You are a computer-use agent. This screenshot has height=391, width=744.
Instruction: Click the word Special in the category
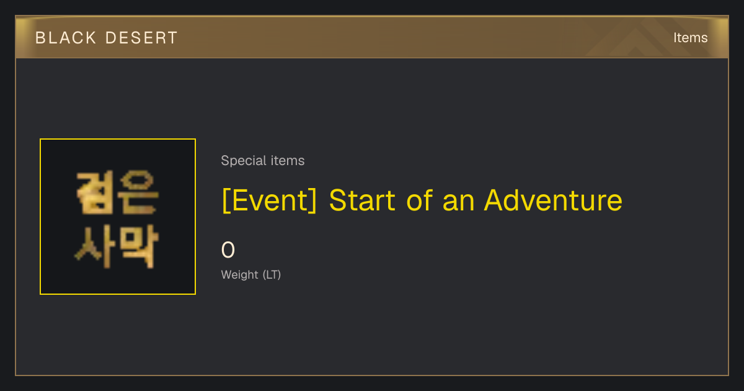click(237, 161)
